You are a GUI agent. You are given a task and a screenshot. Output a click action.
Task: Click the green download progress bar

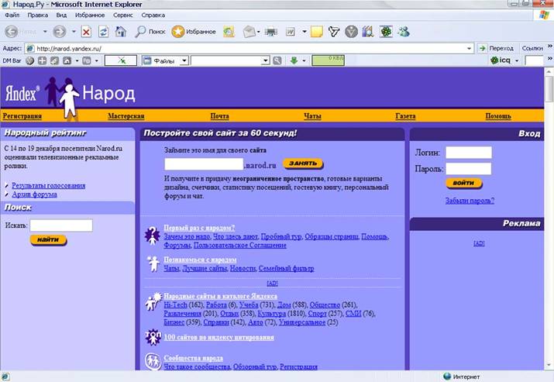click(328, 60)
